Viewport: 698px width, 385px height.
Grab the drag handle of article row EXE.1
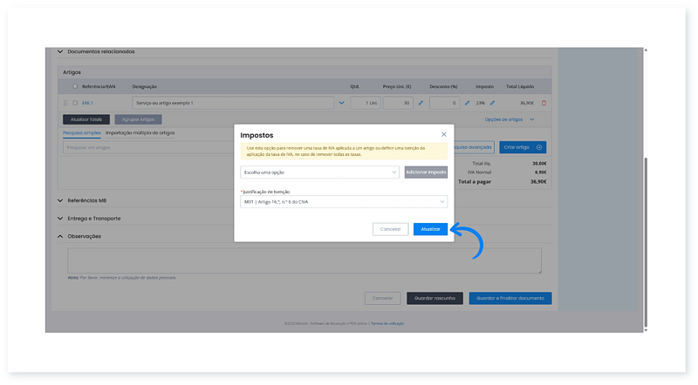click(x=65, y=103)
